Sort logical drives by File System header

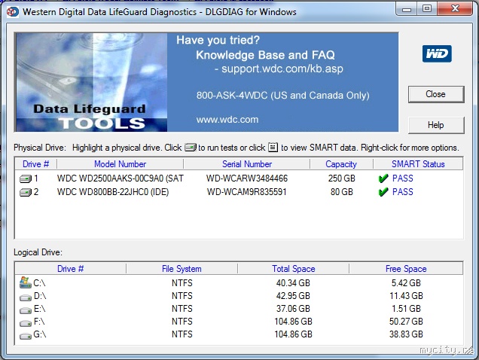[182, 269]
